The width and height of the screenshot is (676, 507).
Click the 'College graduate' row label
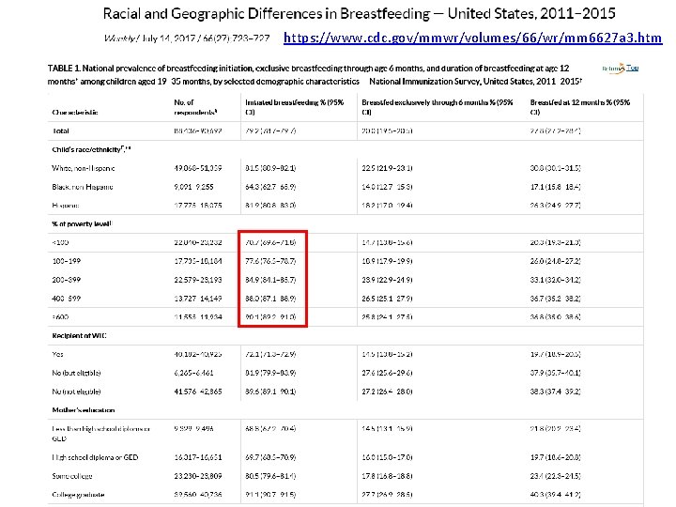coord(78,495)
